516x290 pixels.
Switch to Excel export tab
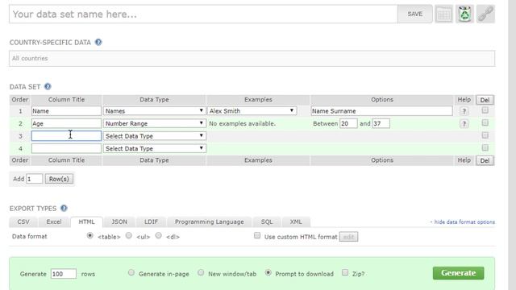tap(54, 222)
